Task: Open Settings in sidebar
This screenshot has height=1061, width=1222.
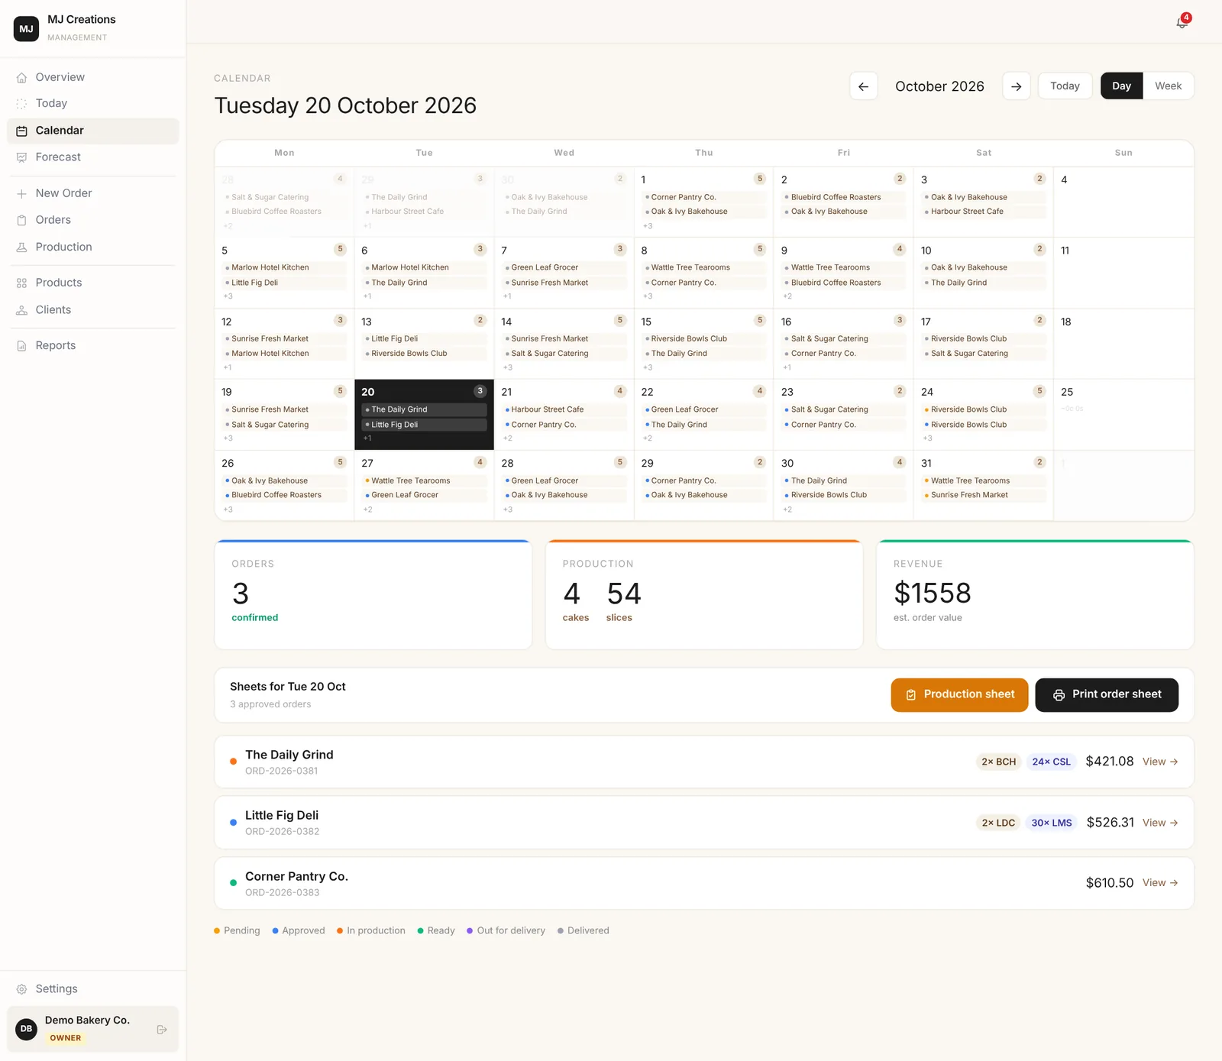Action: 93,988
